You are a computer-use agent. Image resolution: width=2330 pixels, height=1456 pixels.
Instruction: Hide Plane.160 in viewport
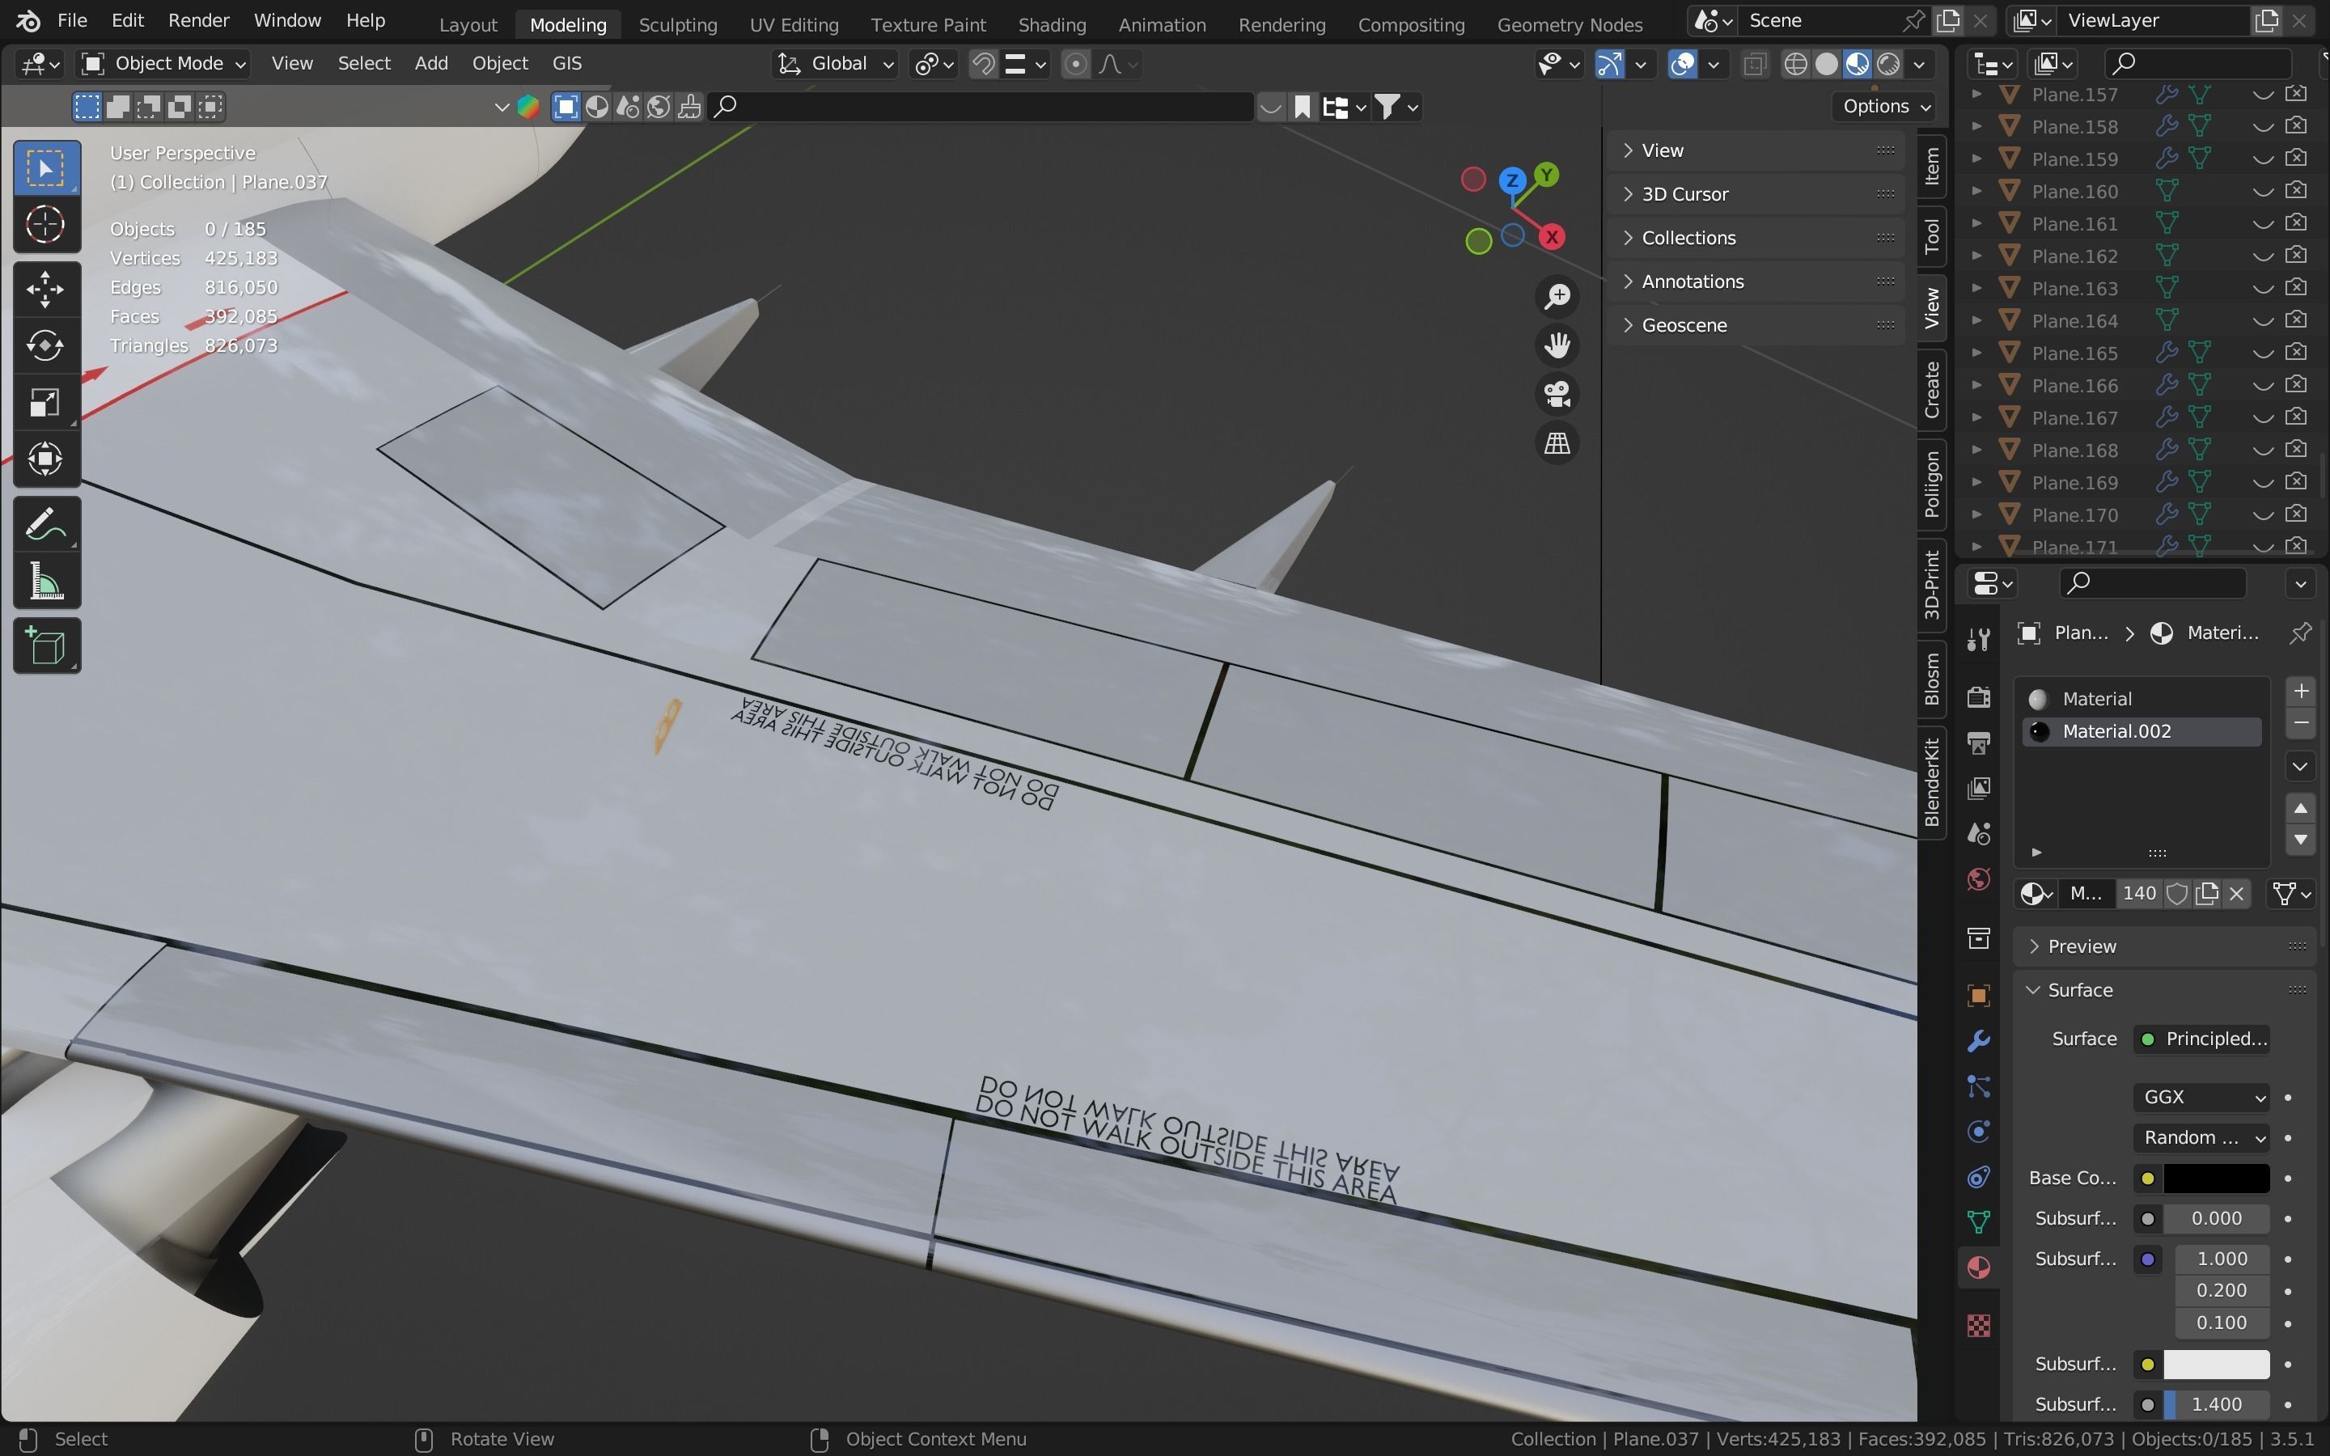(x=2263, y=192)
